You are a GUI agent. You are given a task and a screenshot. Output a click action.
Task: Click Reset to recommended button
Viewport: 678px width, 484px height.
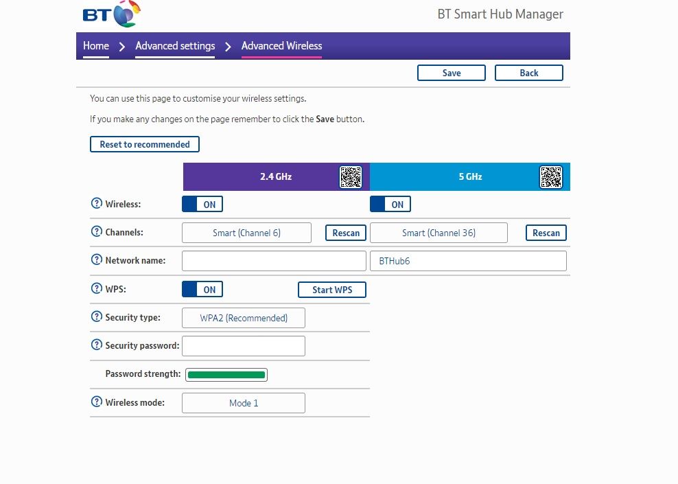coord(145,144)
